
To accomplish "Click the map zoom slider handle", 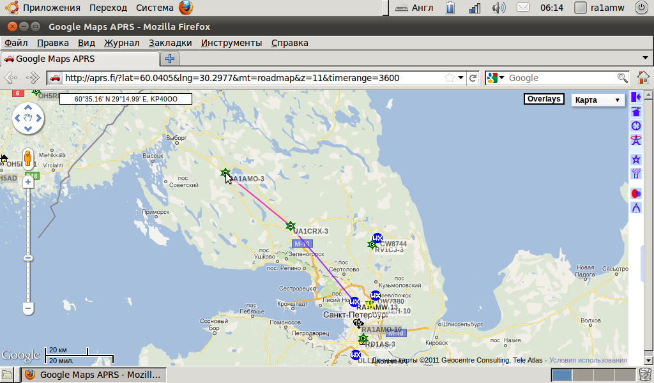I will click(28, 258).
